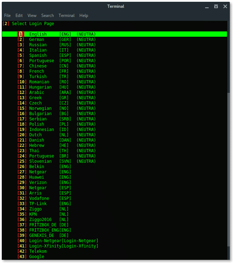Click the 'Hebrew' list entry

(x=37, y=145)
